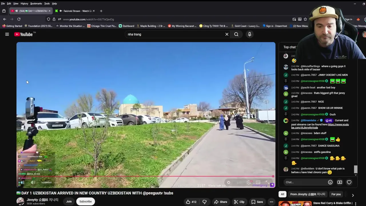Screen dimensions: 366x206
Task: Bookmark this page with star icon
Action: pyautogui.click(x=305, y=19)
